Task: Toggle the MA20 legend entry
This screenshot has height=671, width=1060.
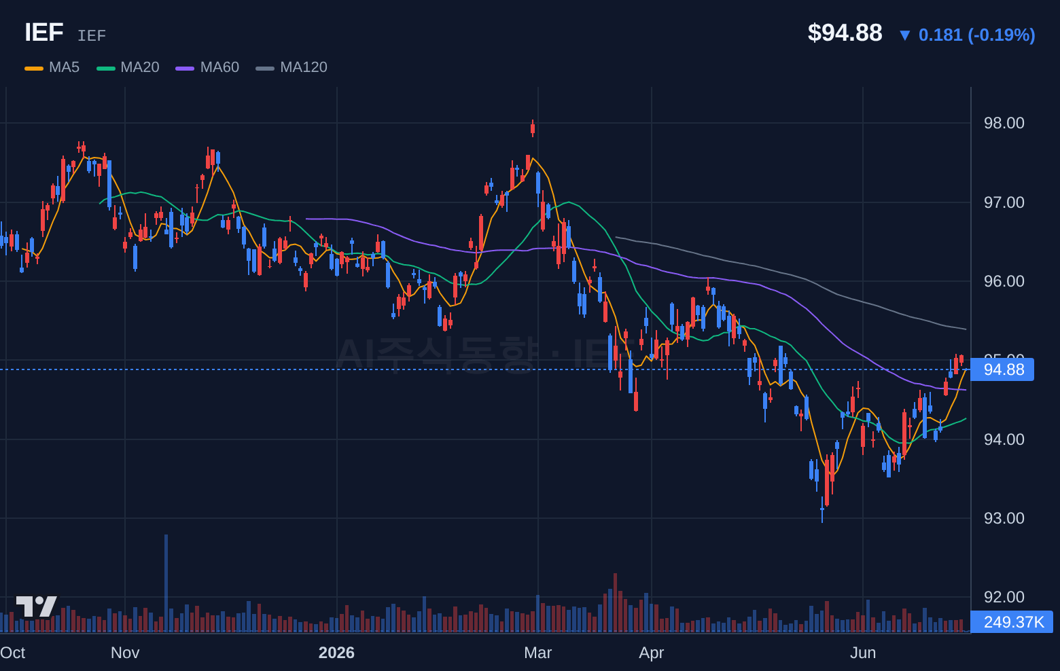Action: (128, 67)
